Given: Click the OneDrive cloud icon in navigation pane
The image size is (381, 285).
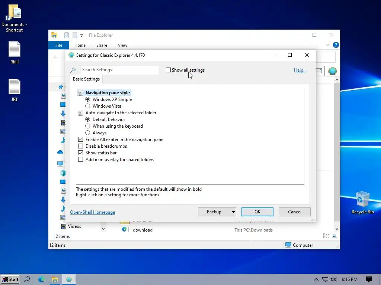Looking at the screenshot, I should point(60,152).
